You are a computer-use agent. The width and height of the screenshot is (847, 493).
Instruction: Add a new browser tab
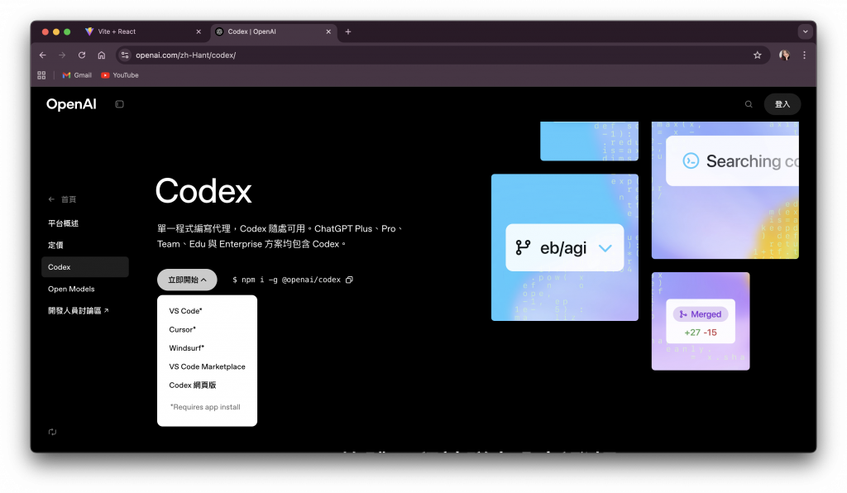[x=348, y=32]
